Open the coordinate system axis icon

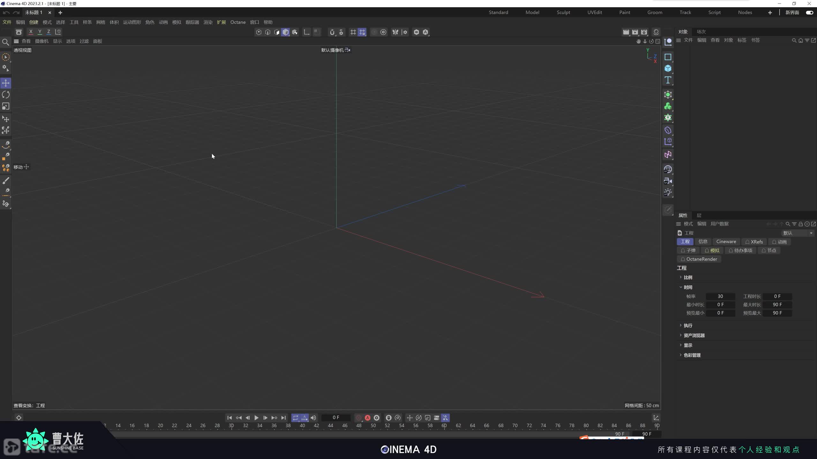306,32
